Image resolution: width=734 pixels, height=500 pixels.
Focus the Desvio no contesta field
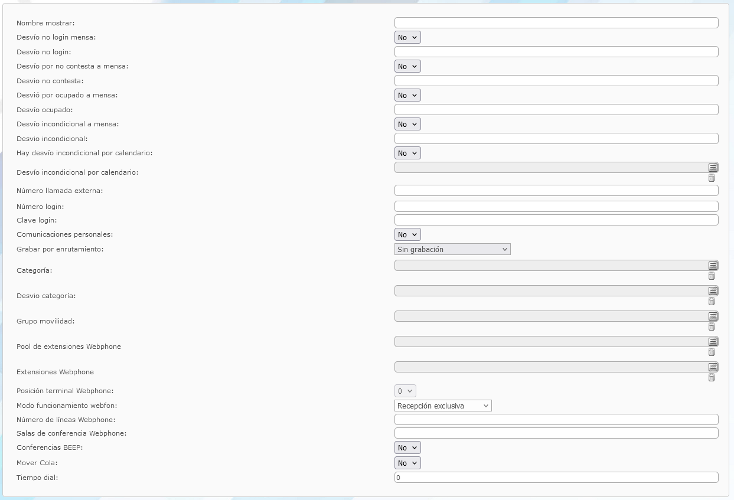coord(556,81)
